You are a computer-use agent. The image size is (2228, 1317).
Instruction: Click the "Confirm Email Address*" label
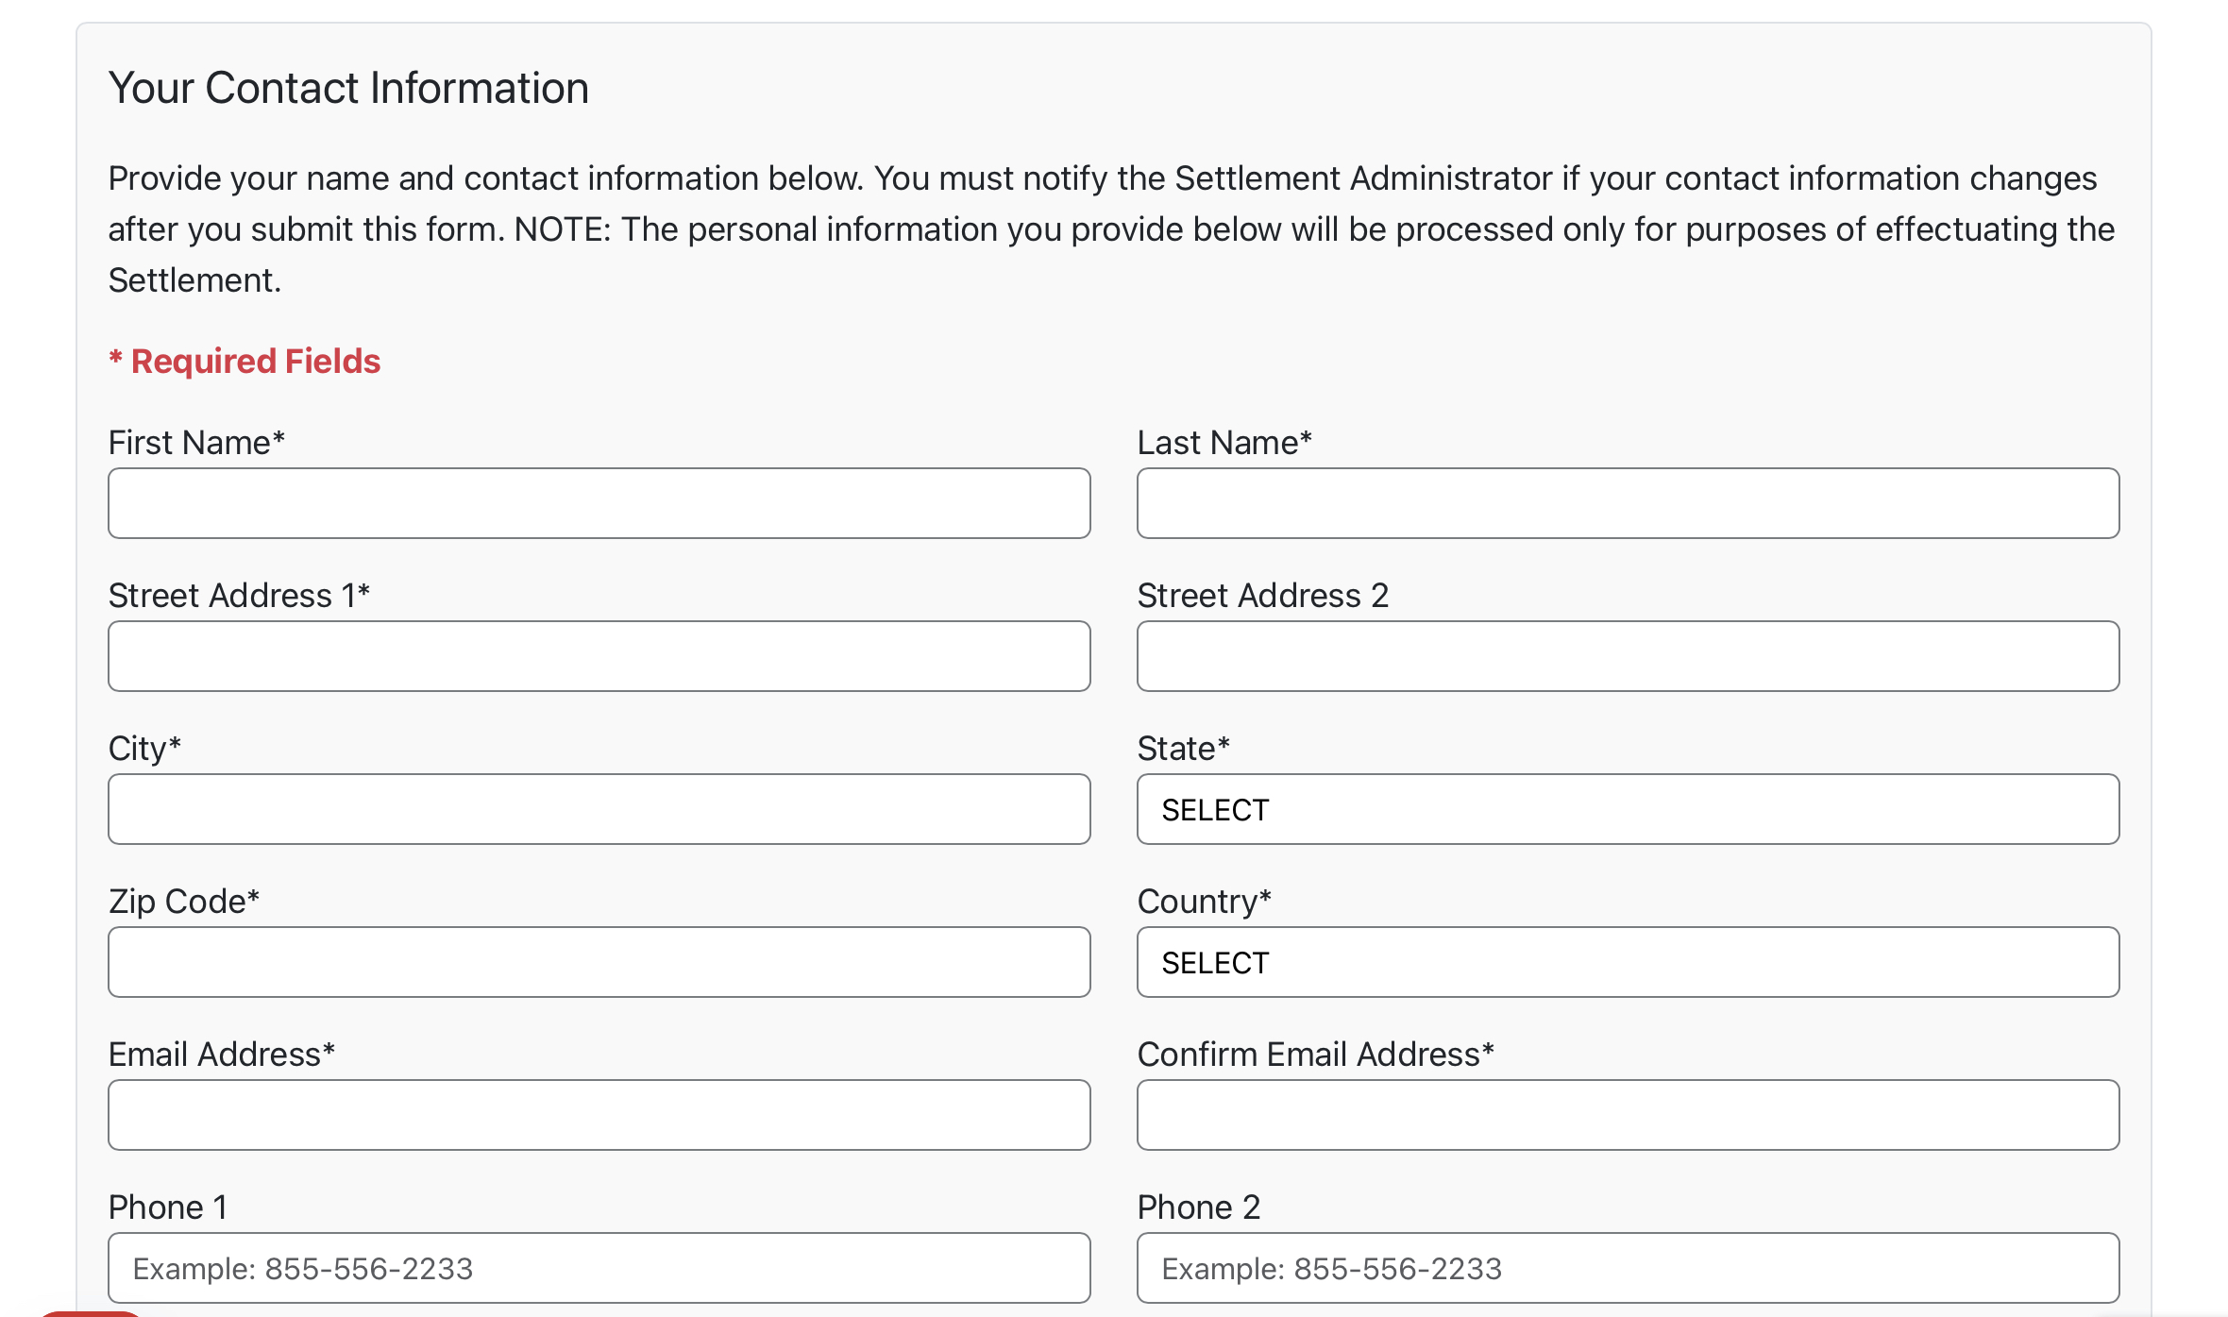tap(1316, 1055)
